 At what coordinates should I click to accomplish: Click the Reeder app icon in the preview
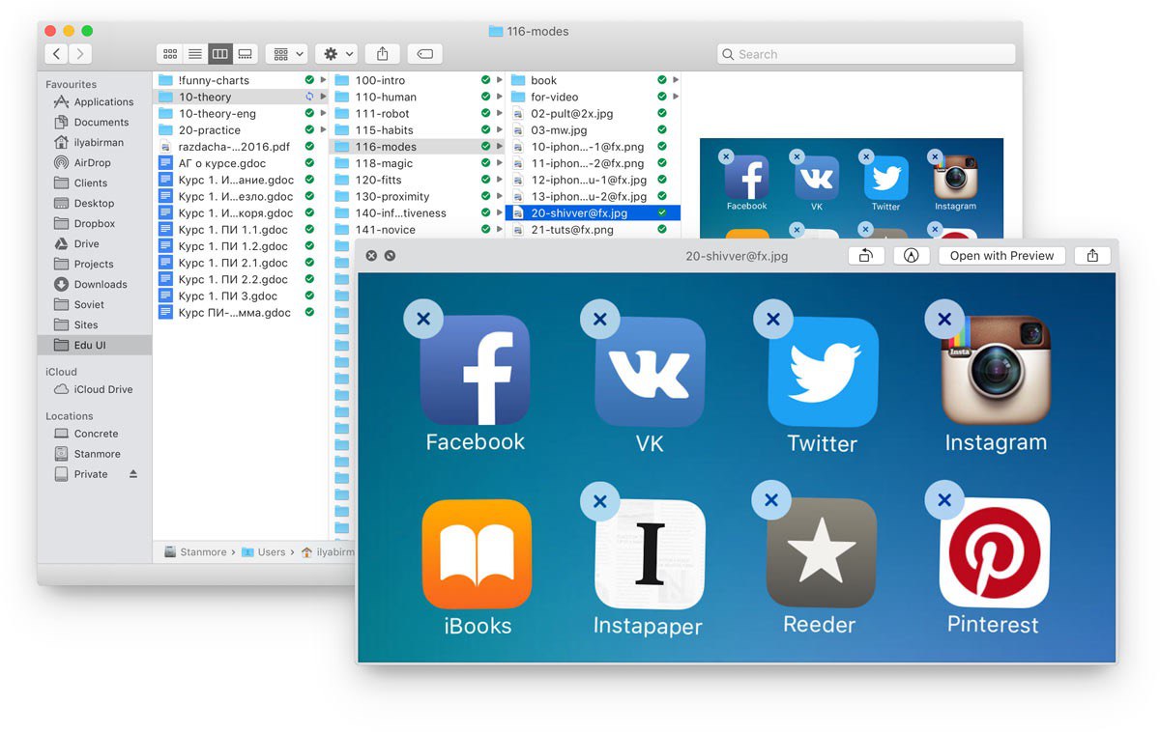click(x=822, y=552)
